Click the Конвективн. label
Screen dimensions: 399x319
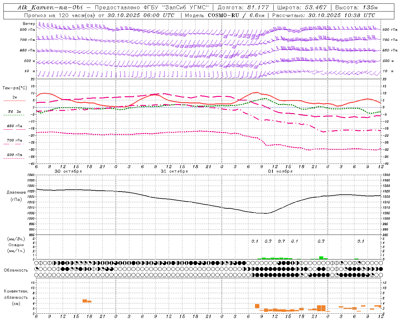click(x=16, y=291)
